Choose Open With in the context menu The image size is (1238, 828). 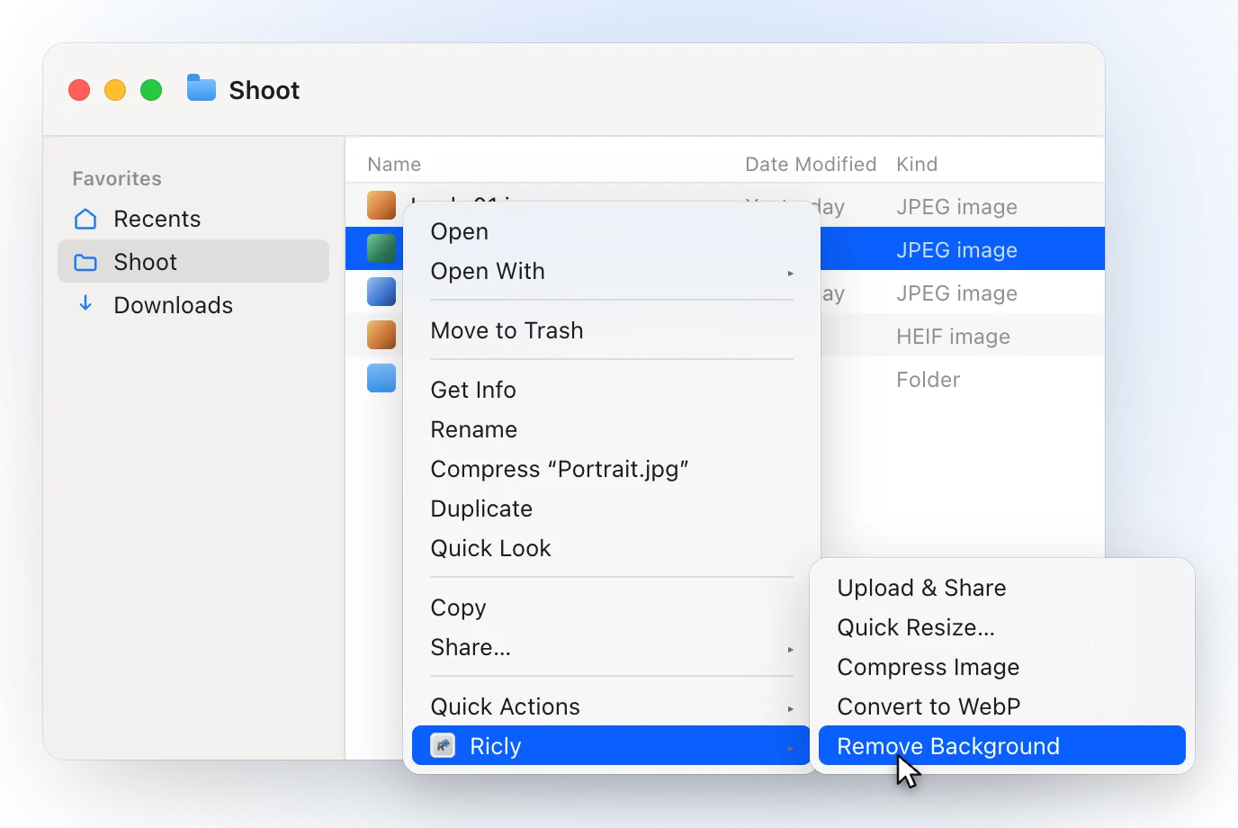click(x=612, y=271)
